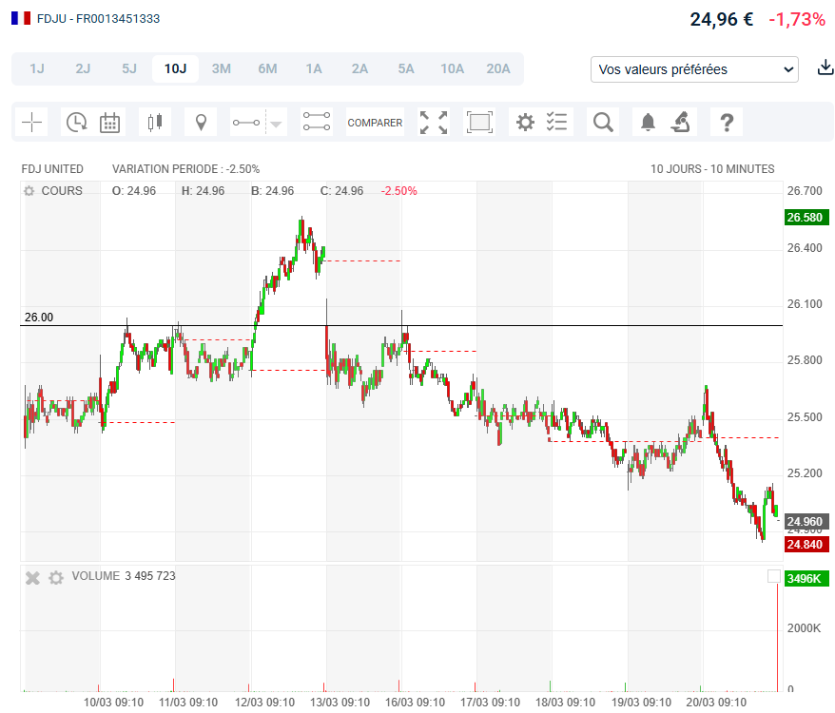835x713 pixels.
Task: Open the calendar date range picker
Action: (x=110, y=122)
